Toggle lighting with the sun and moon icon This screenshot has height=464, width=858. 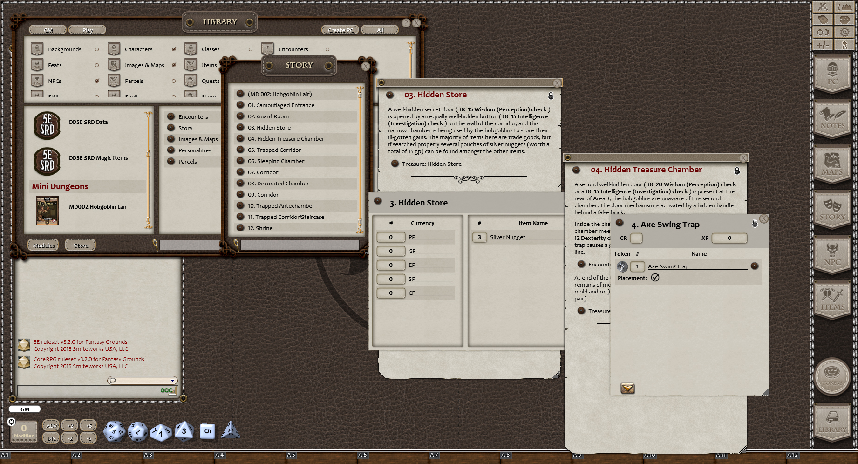[823, 32]
